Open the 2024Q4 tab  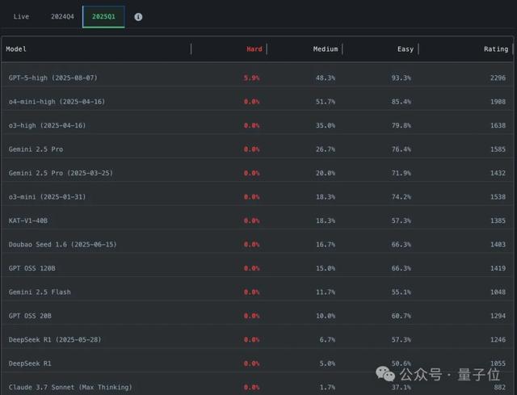(x=62, y=16)
